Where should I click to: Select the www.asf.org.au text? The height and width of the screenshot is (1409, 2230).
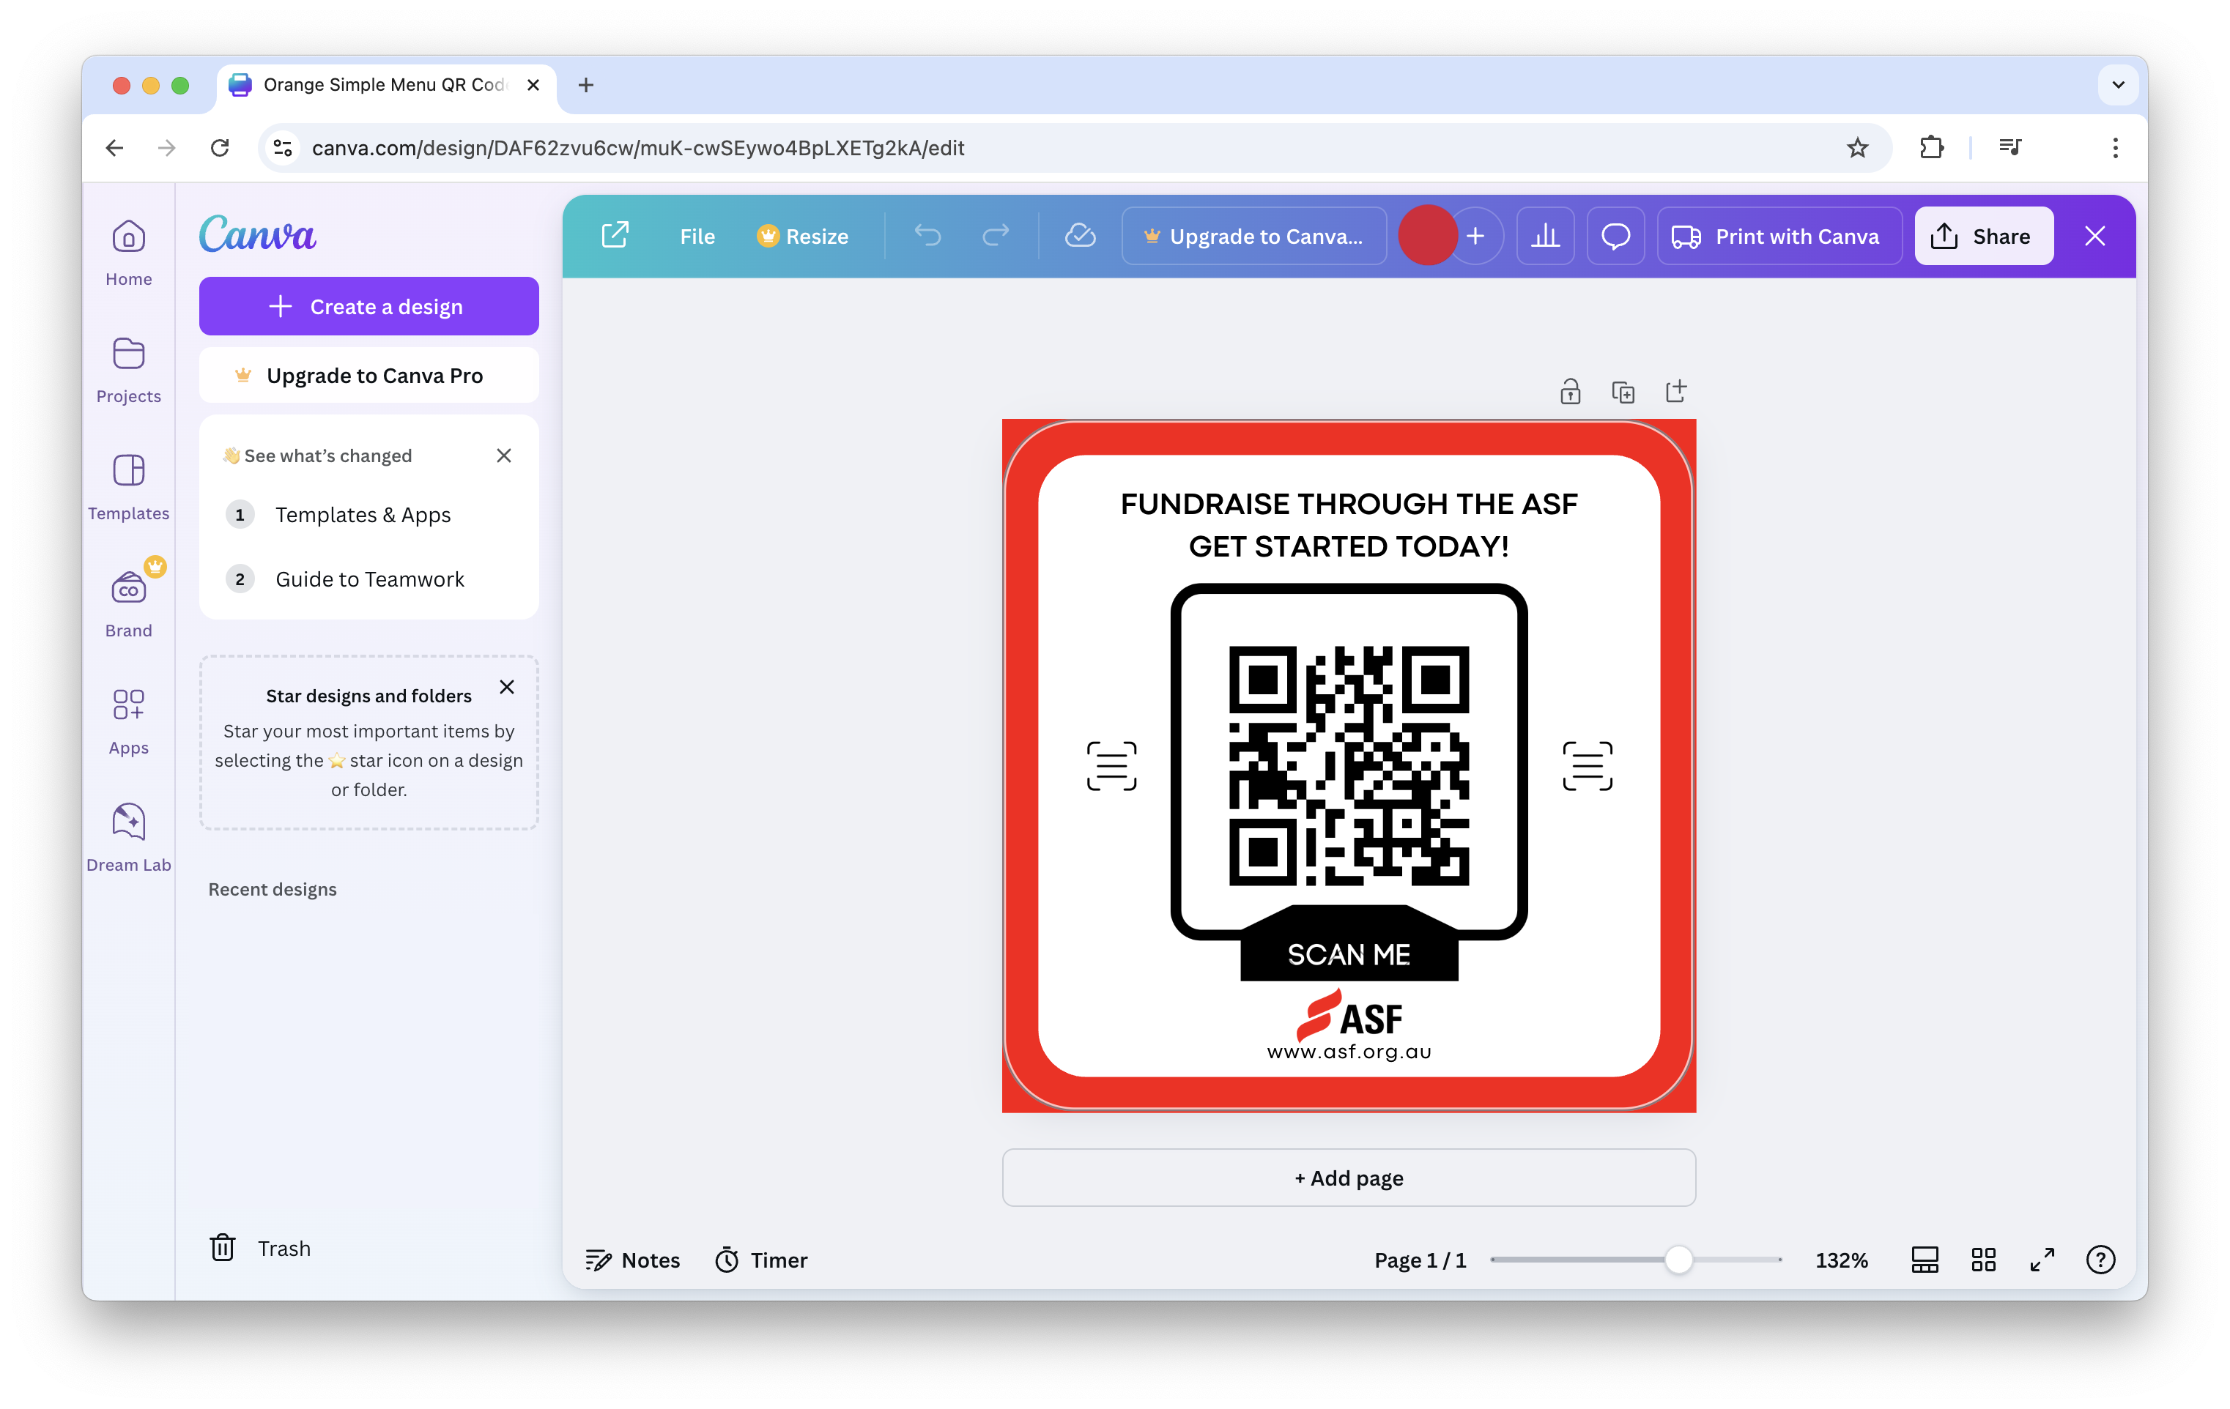point(1349,1052)
